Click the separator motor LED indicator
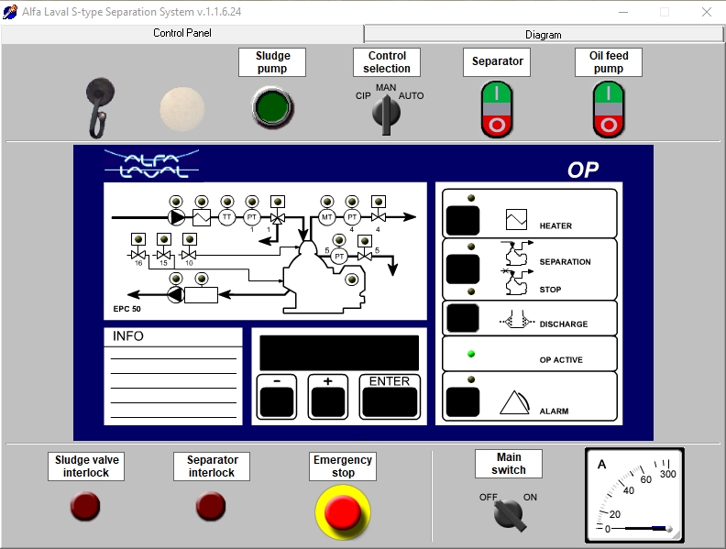 pos(352,280)
